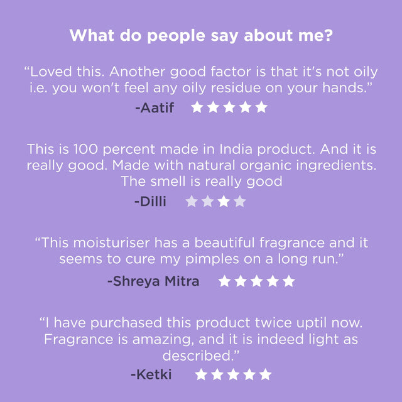The width and height of the screenshot is (402, 402).
Task: Click the review mentioning made in India product
Action: 201,165
